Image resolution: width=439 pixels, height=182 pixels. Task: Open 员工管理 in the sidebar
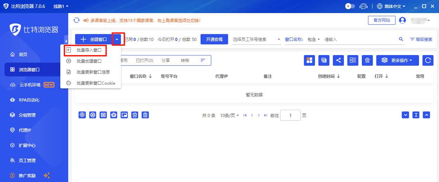coord(23,160)
